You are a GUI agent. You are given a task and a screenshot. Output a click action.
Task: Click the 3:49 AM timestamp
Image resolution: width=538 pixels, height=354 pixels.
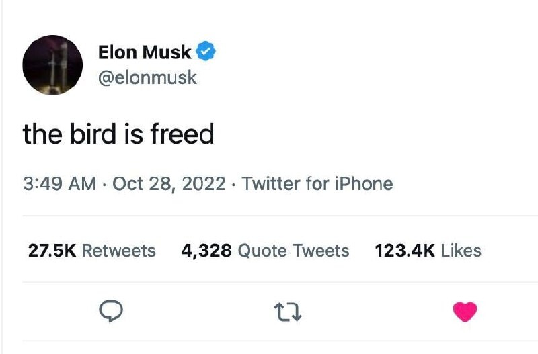[x=59, y=183]
